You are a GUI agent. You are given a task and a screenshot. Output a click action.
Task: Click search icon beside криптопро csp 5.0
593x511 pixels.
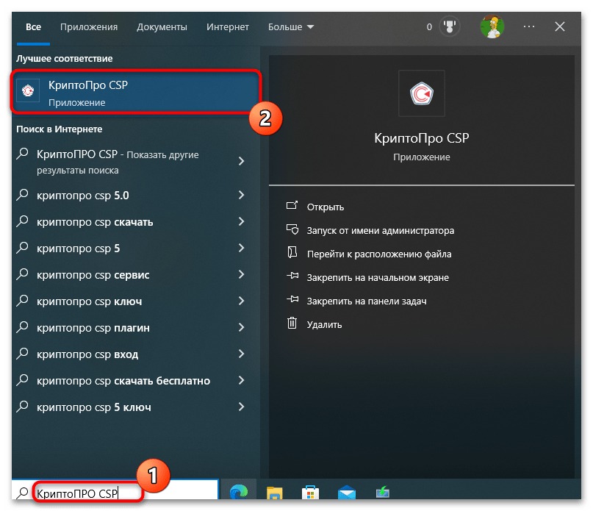(x=23, y=195)
